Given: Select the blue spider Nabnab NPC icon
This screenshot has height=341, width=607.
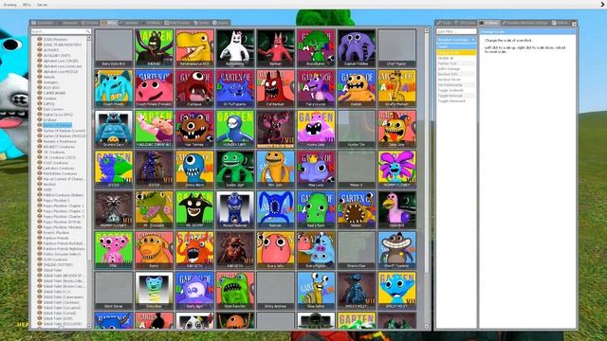Looking at the screenshot, I should (275, 209).
